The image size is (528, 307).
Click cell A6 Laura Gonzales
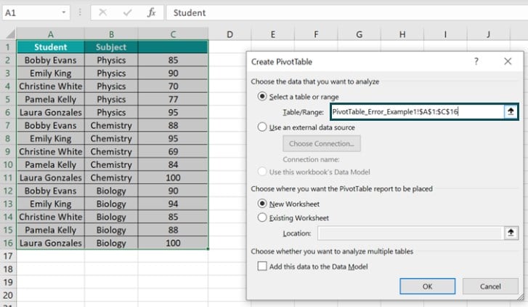(51, 112)
